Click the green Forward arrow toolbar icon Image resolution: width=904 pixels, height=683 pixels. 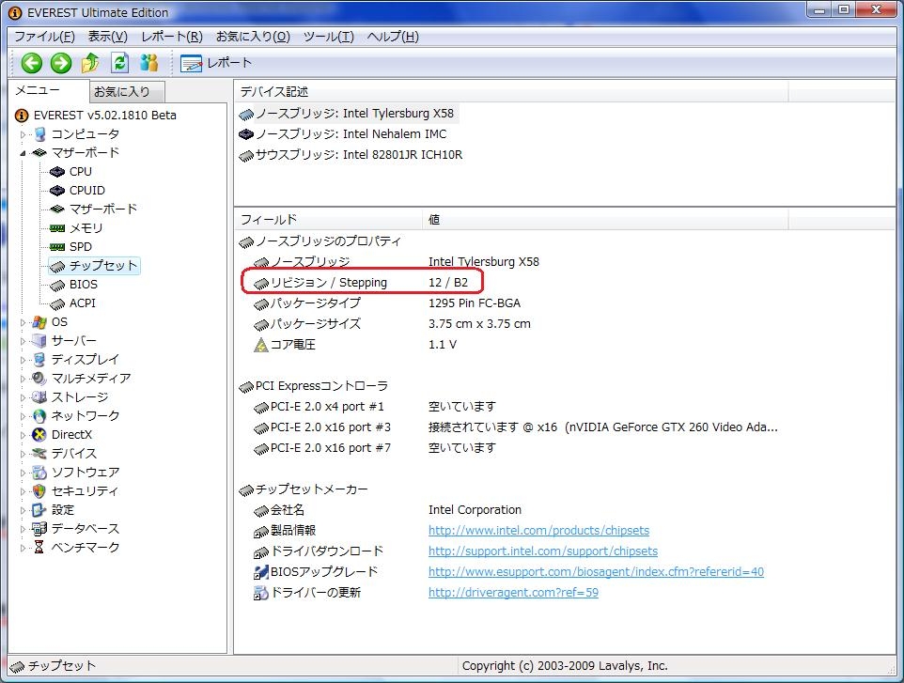click(60, 63)
